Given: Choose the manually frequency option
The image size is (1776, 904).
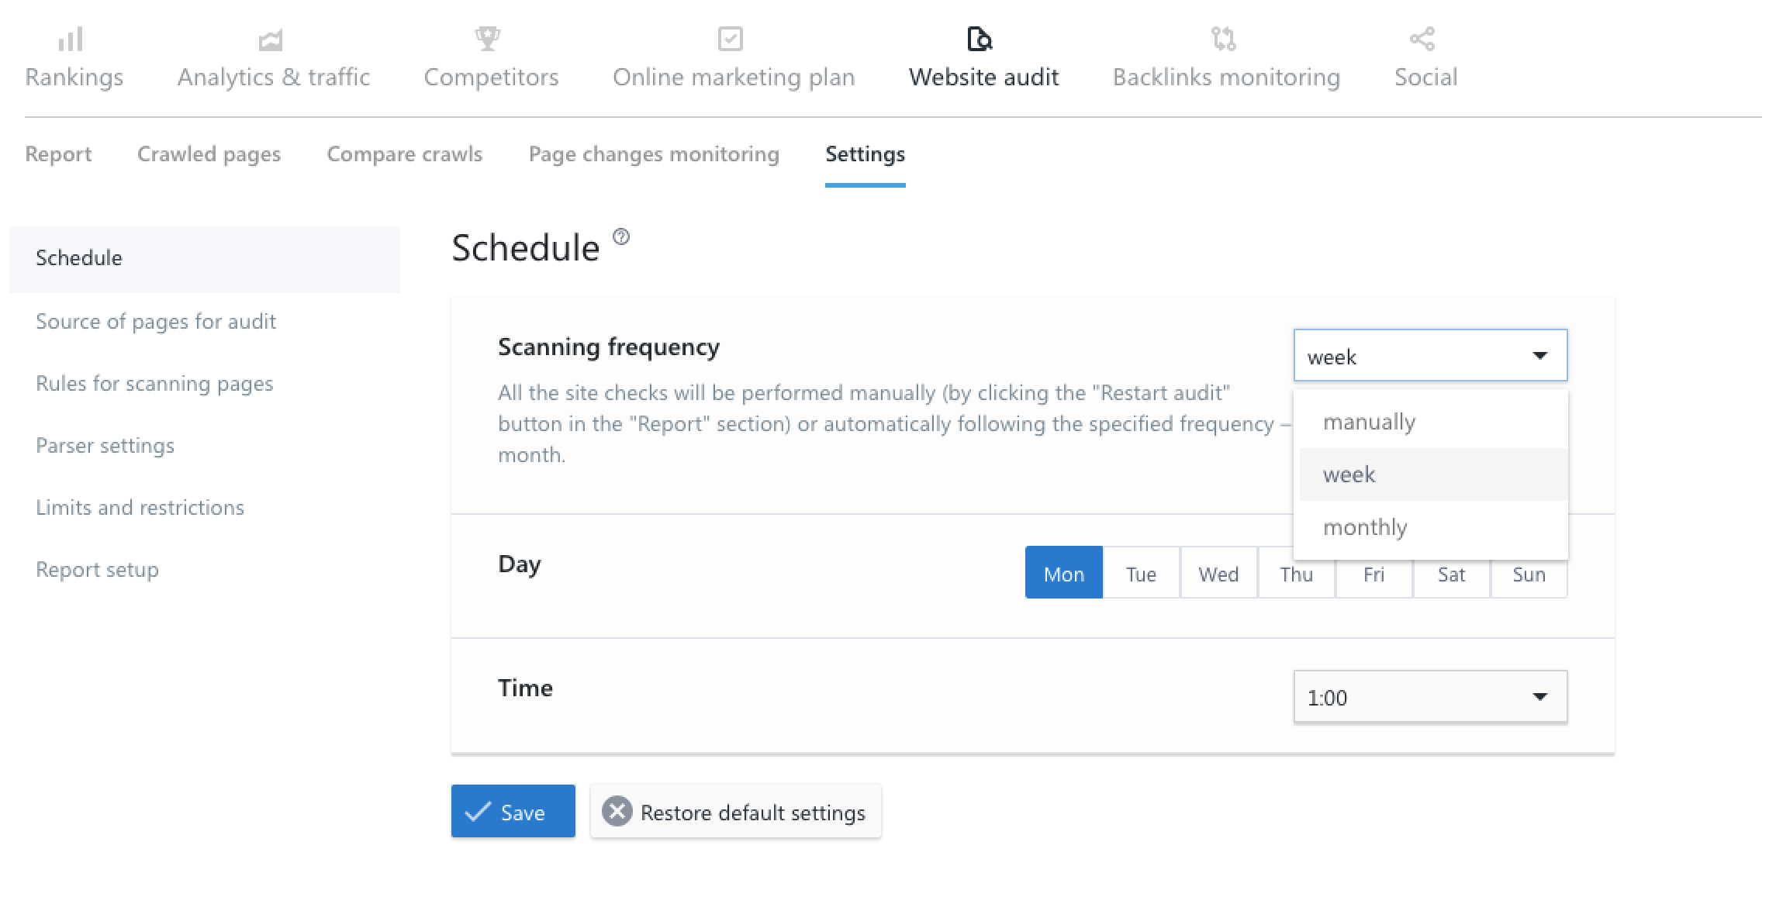Looking at the screenshot, I should point(1369,422).
